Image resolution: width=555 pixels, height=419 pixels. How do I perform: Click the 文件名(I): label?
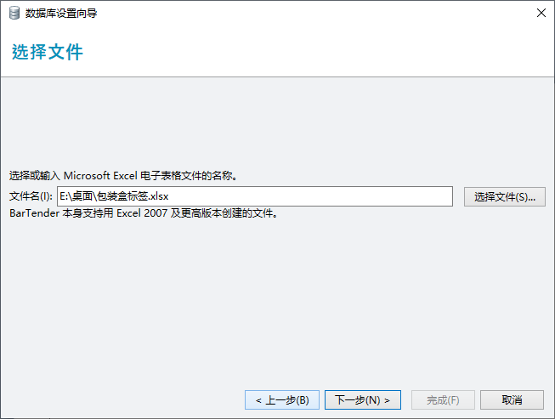31,196
